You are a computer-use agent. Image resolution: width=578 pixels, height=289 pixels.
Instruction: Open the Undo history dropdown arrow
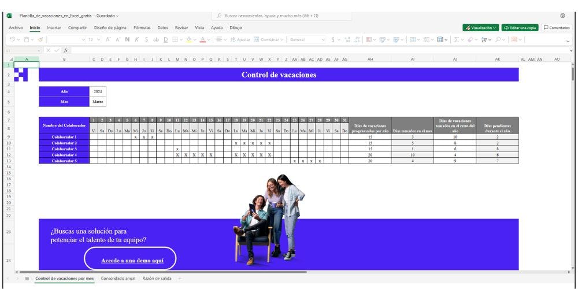[18, 39]
